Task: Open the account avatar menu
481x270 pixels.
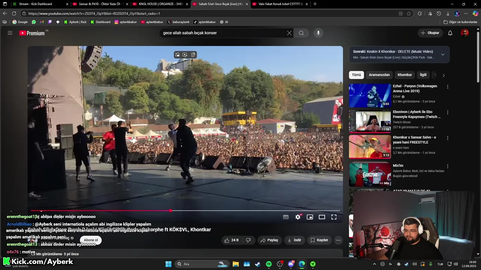Action: [465, 33]
